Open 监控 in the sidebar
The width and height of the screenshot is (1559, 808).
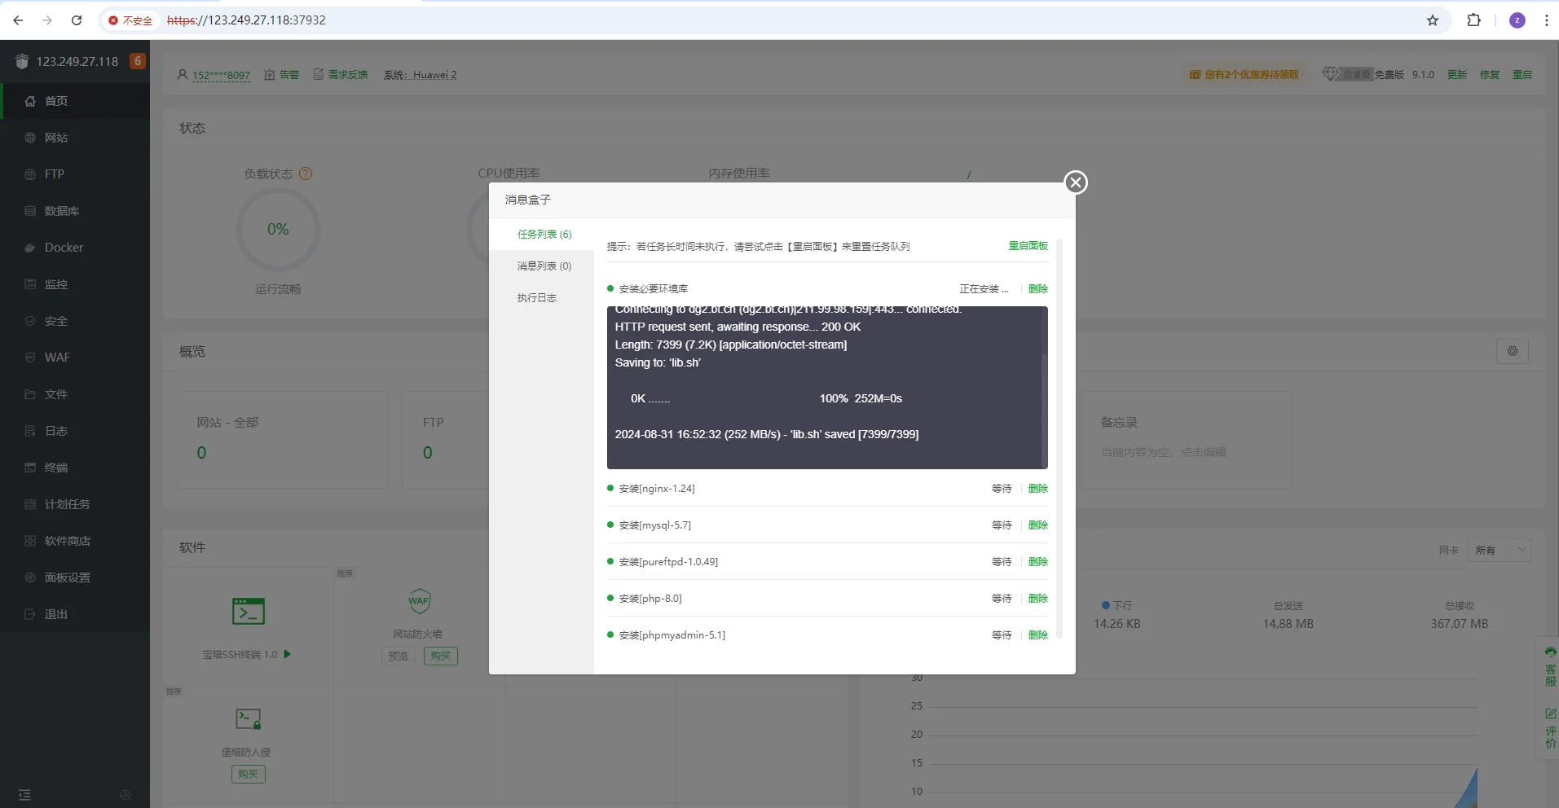point(75,284)
